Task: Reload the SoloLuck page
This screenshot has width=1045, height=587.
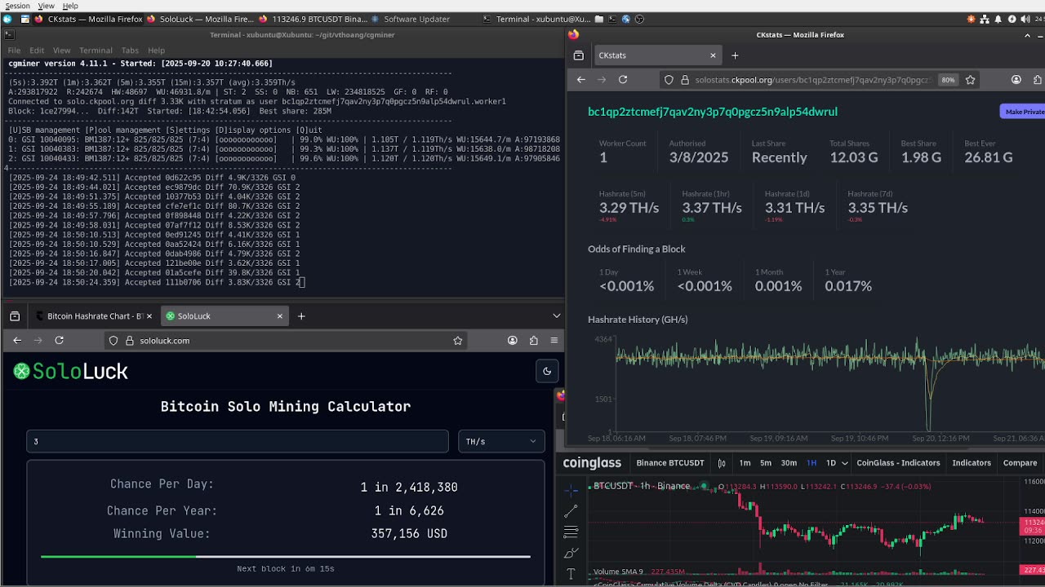Action: [x=59, y=340]
